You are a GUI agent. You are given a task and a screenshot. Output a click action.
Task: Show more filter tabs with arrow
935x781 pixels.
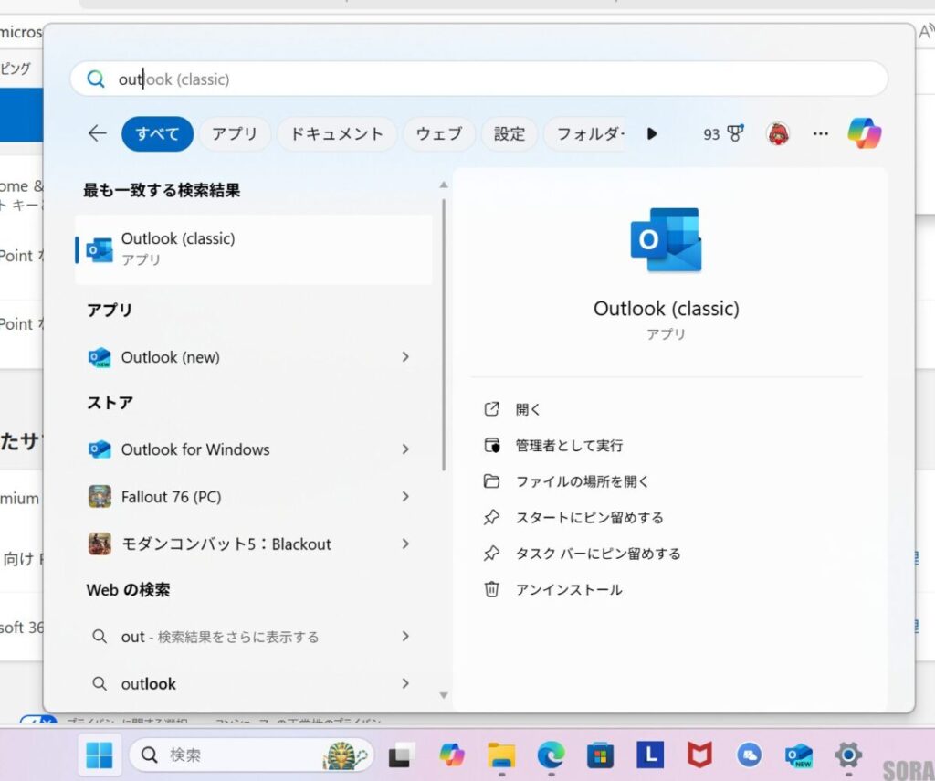click(652, 133)
